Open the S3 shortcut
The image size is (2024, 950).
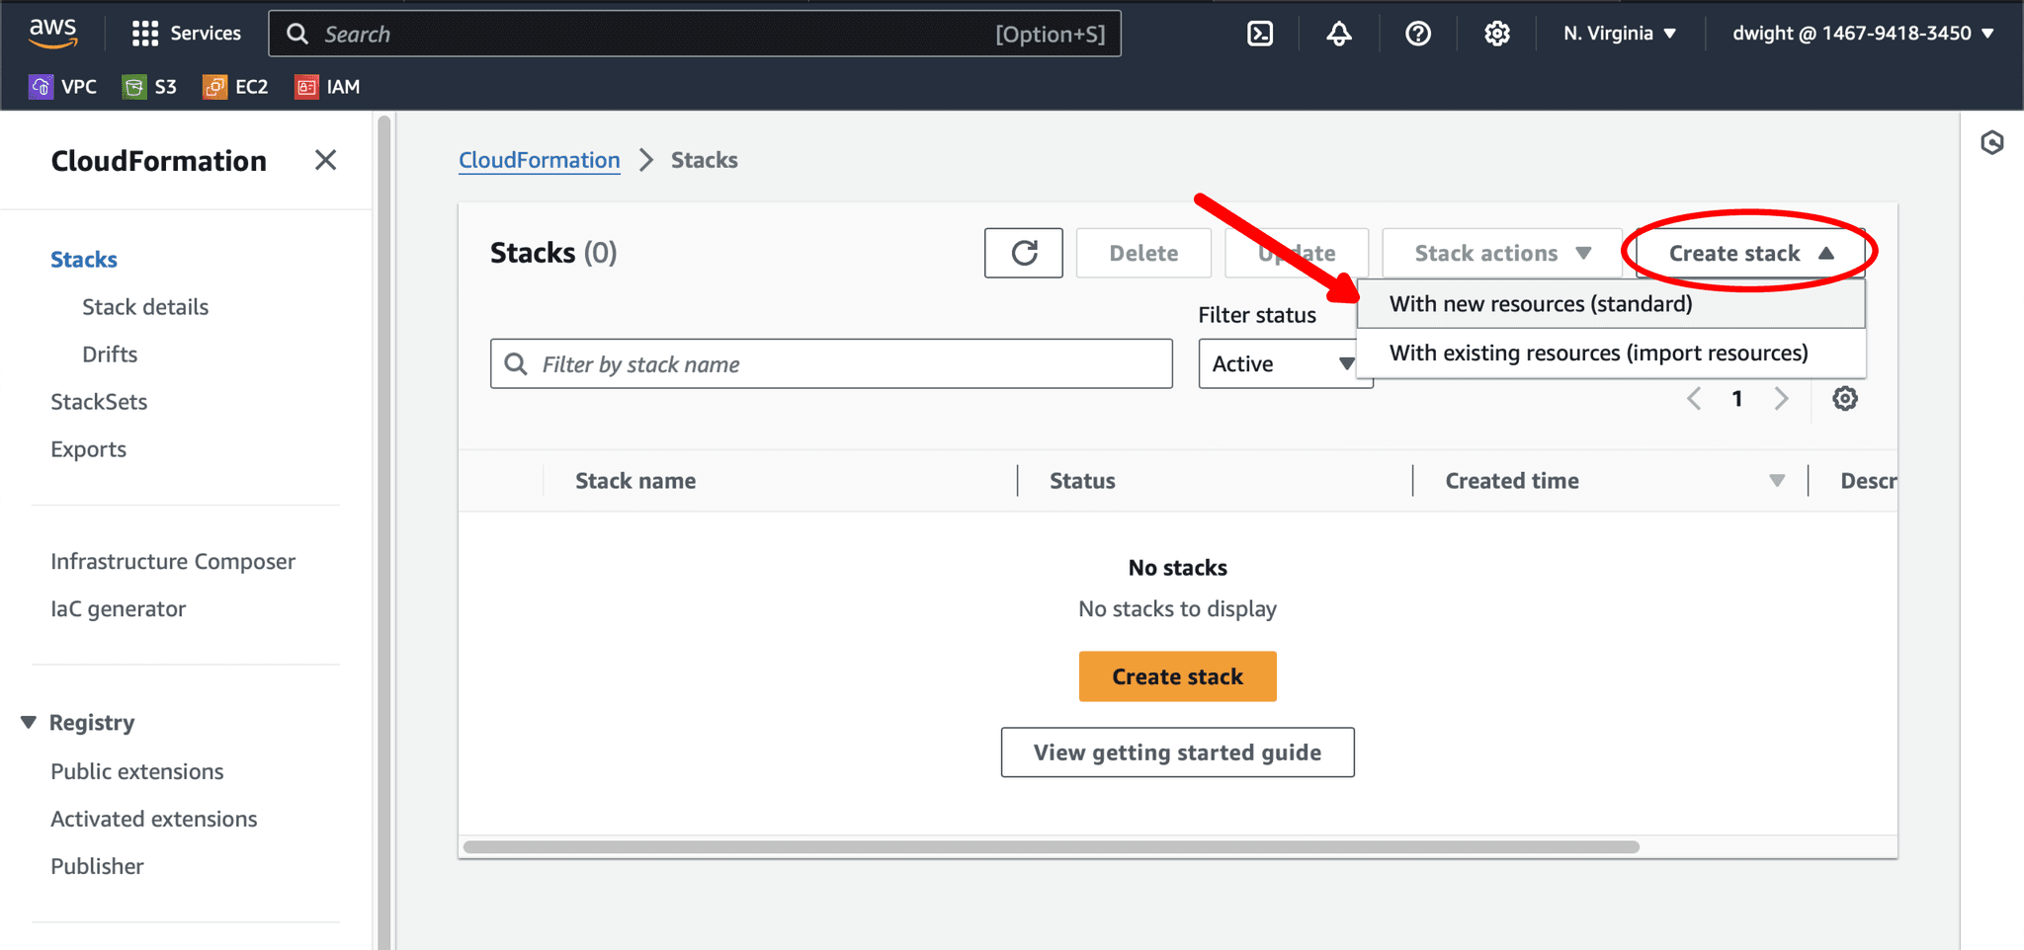[x=149, y=87]
